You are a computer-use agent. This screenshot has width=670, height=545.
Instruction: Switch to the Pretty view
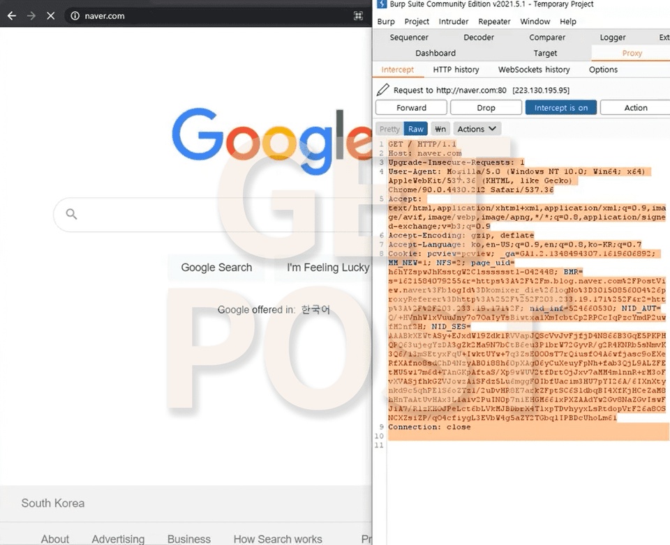coord(389,129)
